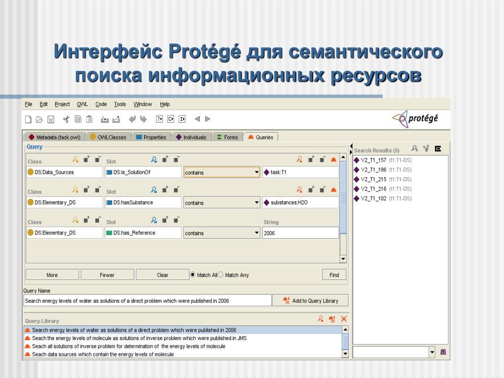The image size is (504, 378).
Task: Open the Tools menu
Action: pos(120,104)
